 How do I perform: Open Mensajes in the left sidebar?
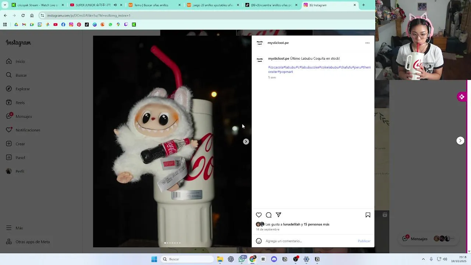[19, 116]
